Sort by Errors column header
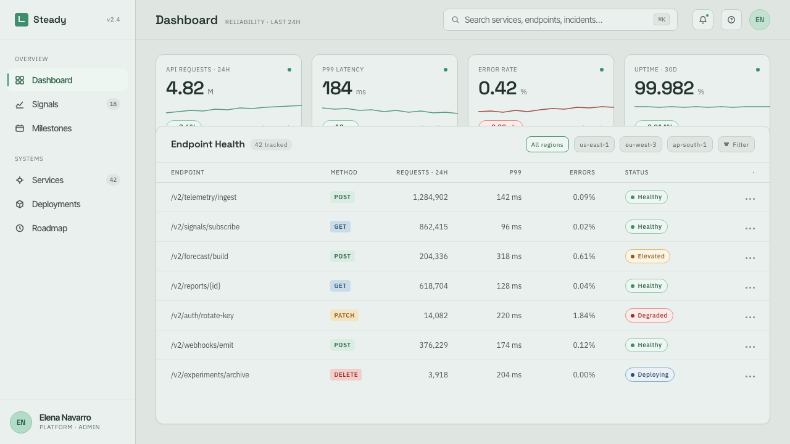 (583, 173)
